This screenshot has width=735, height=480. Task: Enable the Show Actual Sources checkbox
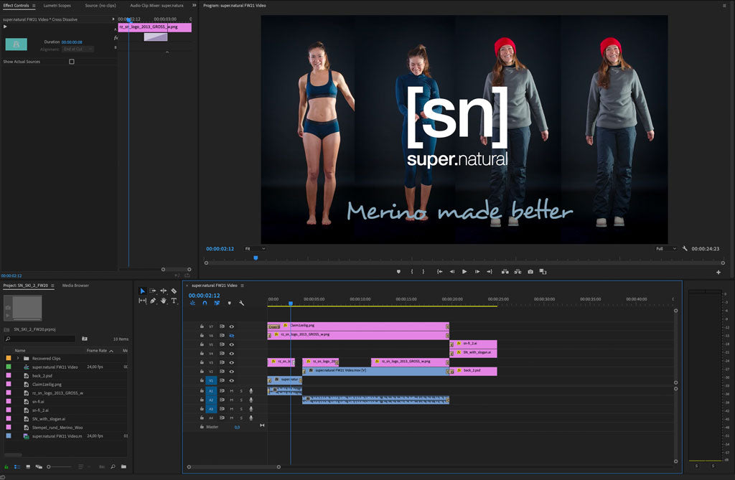click(71, 62)
